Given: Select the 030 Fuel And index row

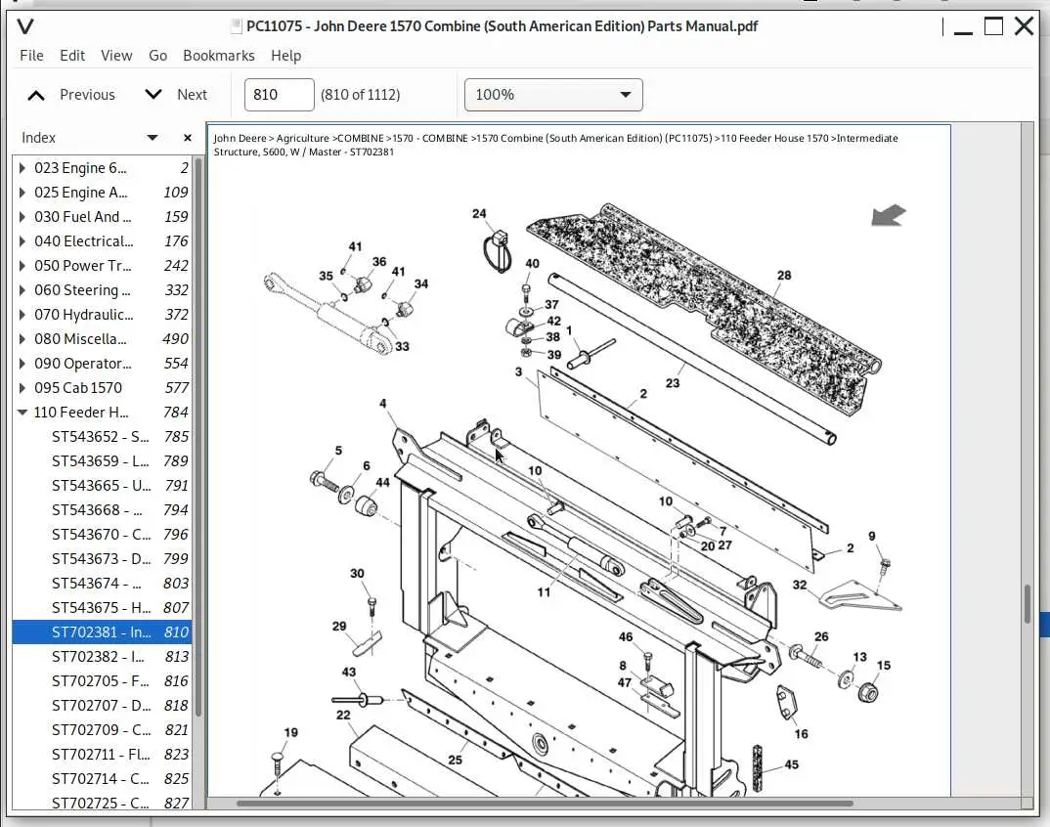Looking at the screenshot, I should (102, 216).
